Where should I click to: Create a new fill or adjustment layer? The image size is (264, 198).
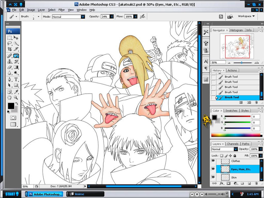point(235,183)
